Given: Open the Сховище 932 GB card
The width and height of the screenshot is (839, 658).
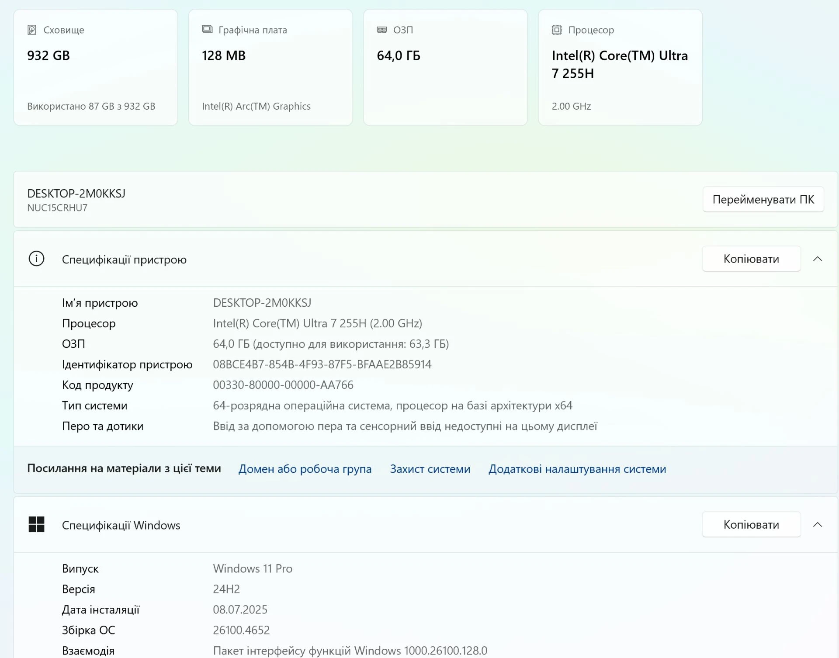Looking at the screenshot, I should pyautogui.click(x=96, y=68).
